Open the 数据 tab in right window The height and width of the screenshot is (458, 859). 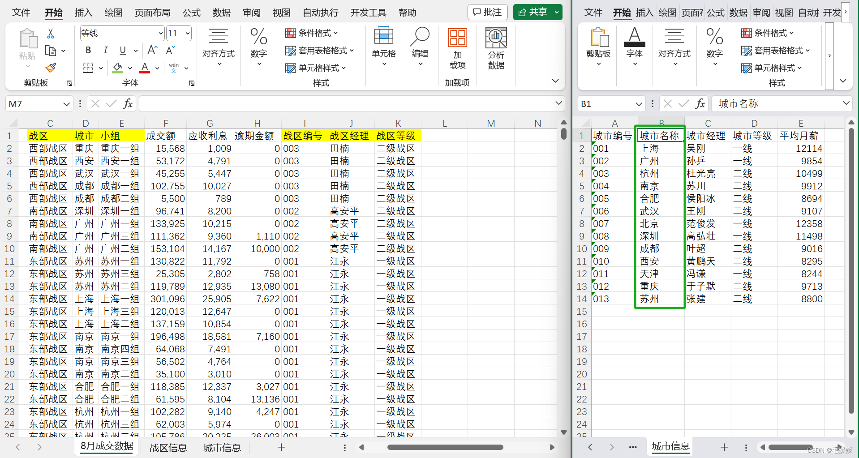739,13
